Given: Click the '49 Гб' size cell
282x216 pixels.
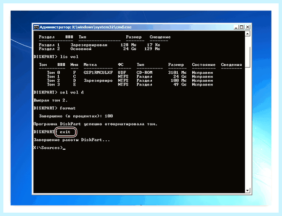Looking at the screenshot, I should [x=180, y=85].
